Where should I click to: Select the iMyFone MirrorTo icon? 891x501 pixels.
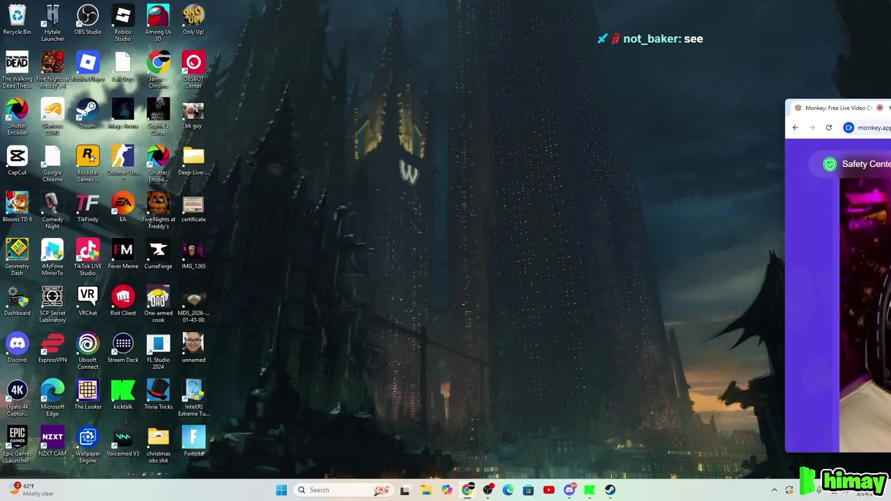pyautogui.click(x=52, y=257)
